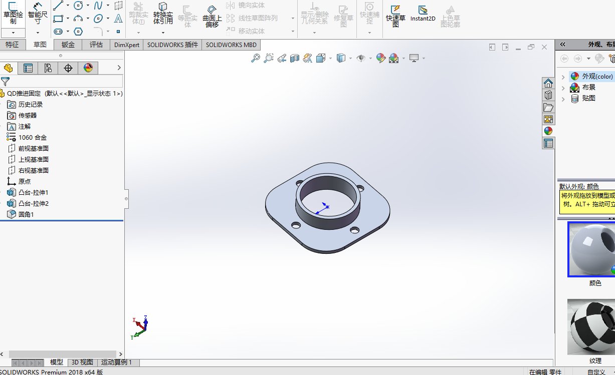Screen dimensions: 615x375
Task: Activate Zoom to Area tool
Action: [269, 58]
